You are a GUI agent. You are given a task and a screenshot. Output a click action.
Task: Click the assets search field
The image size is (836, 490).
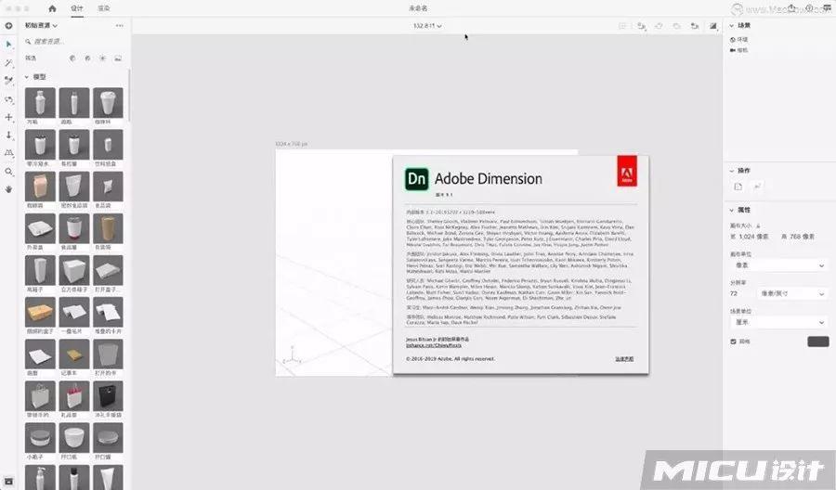(74, 42)
